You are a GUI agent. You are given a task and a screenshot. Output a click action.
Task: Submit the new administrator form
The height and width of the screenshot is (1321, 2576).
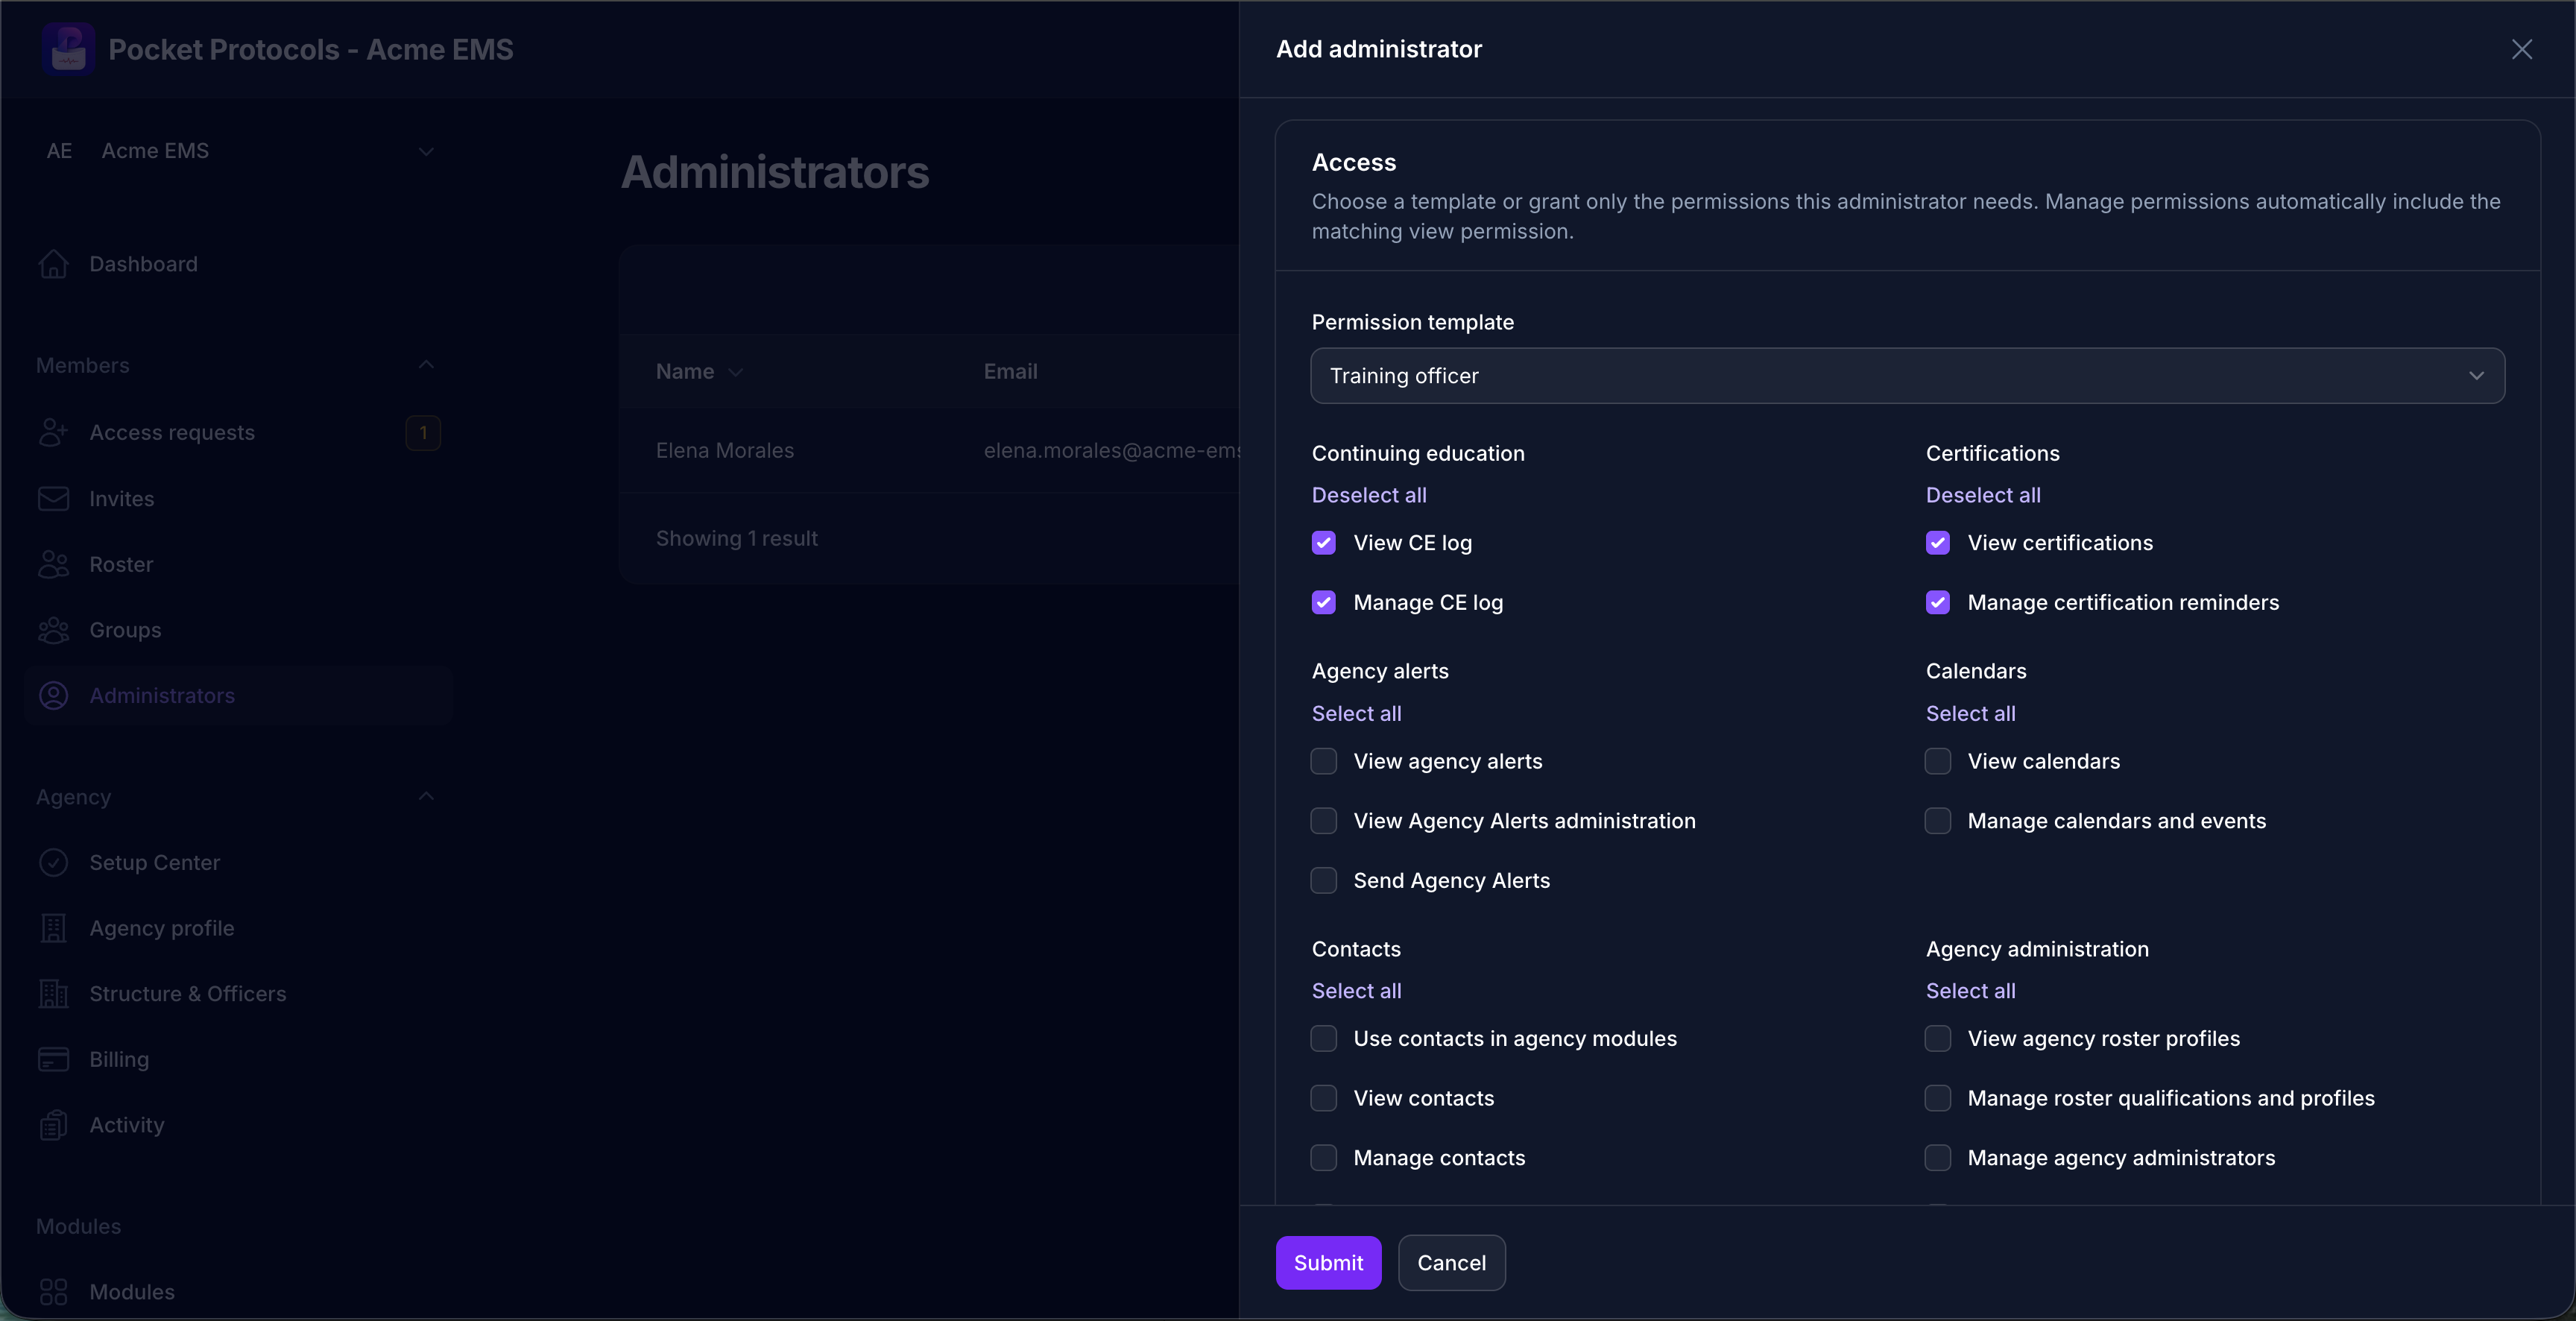pos(1328,1263)
